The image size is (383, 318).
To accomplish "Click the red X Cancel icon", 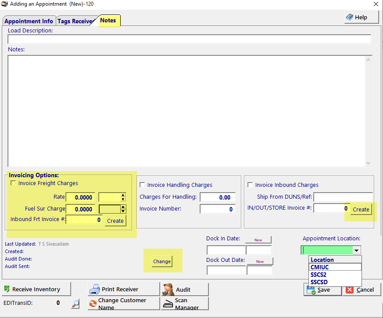I will pyautogui.click(x=350, y=289).
